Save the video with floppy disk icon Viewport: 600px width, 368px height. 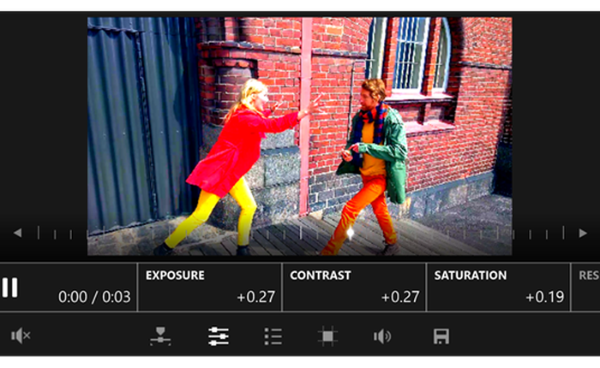click(441, 336)
